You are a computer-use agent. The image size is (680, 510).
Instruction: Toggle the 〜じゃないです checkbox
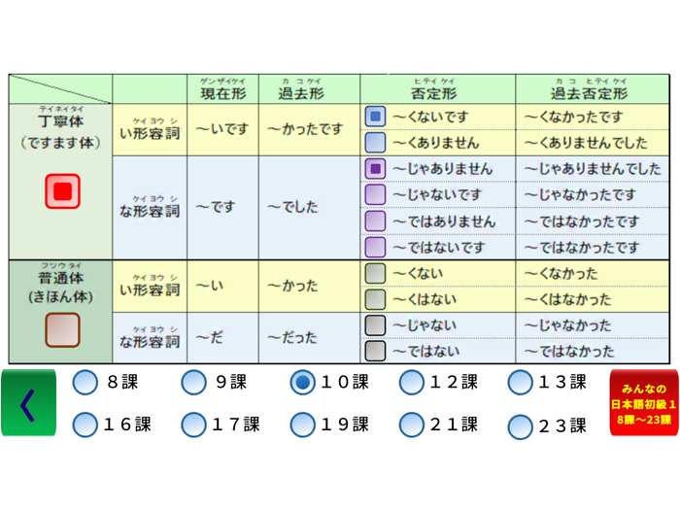[x=375, y=194]
